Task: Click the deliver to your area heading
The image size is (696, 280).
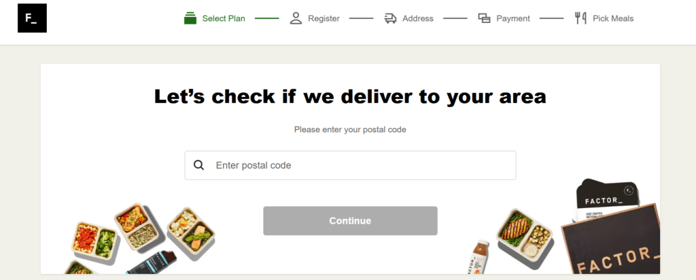Action: [x=350, y=96]
